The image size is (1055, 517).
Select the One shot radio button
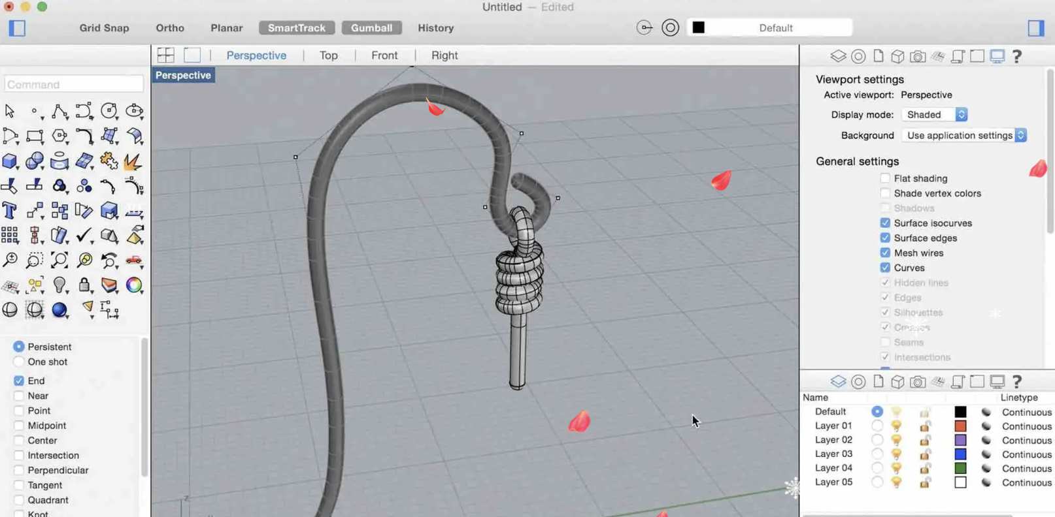click(x=19, y=362)
